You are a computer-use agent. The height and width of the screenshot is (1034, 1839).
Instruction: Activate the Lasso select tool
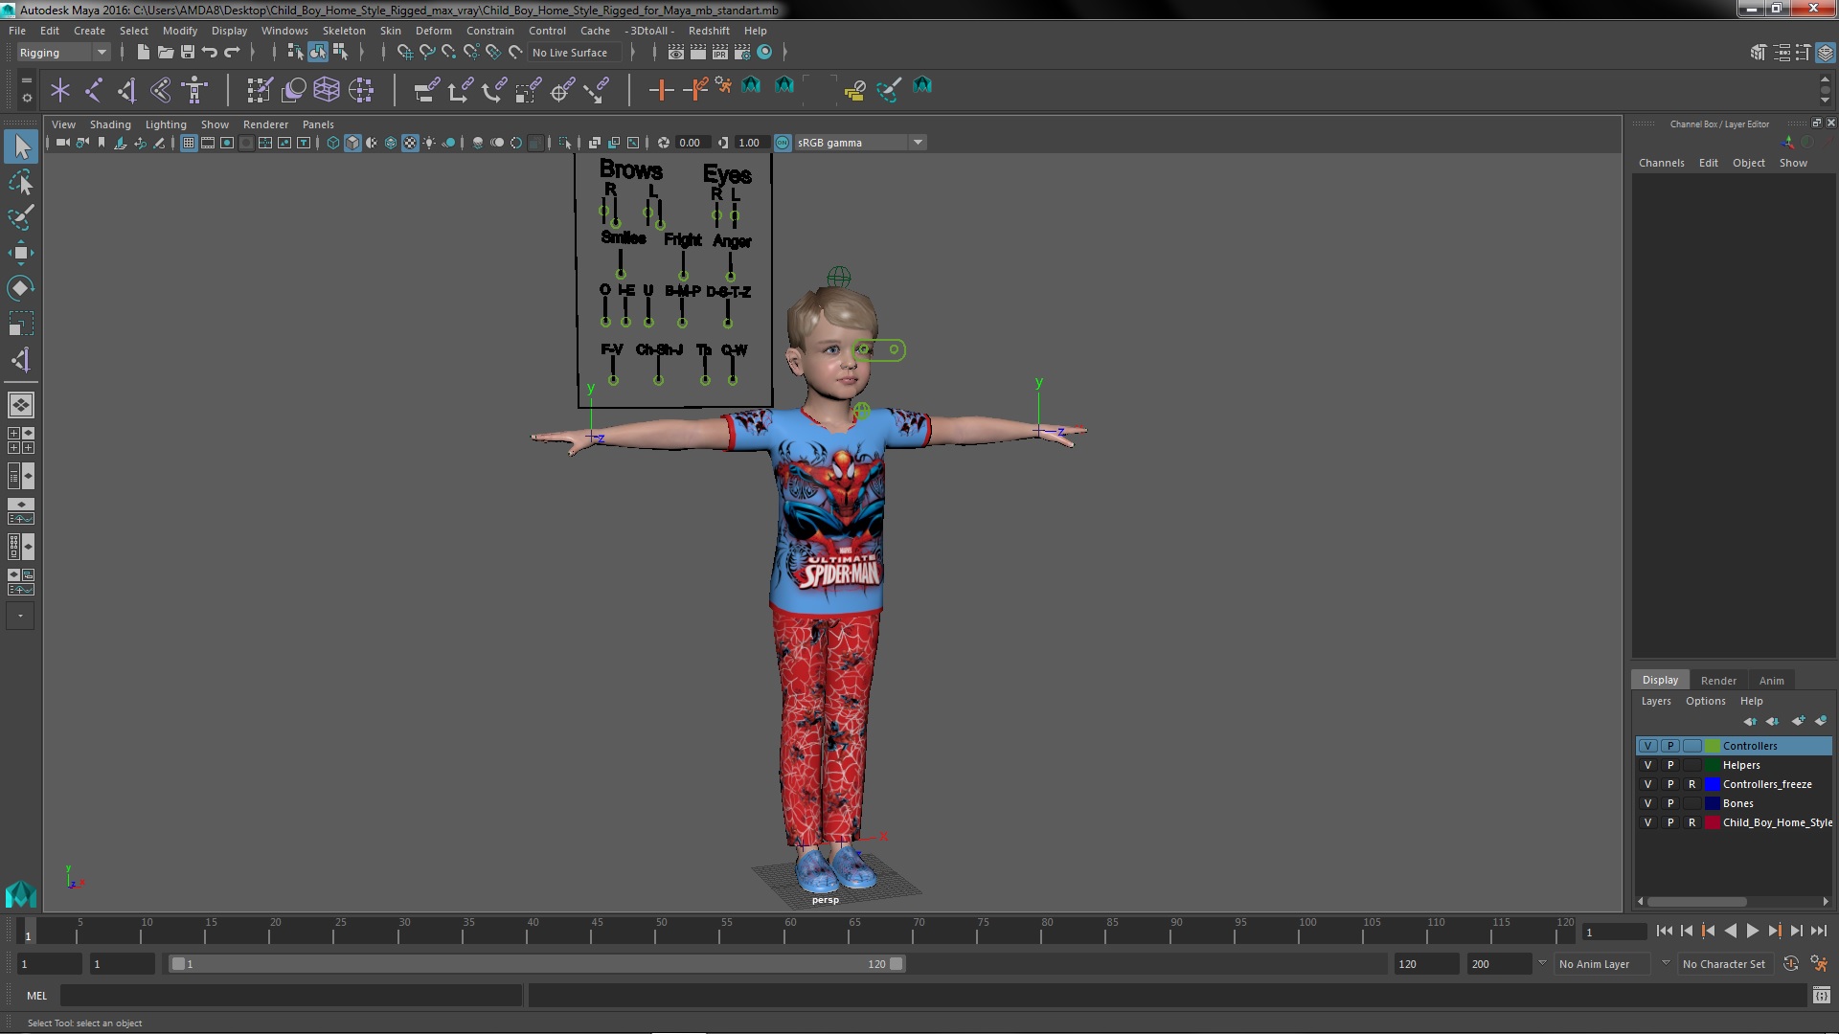[21, 182]
